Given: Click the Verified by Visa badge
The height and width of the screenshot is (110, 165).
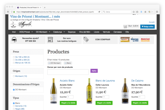Looking at the screenshot, I should tap(135, 40).
